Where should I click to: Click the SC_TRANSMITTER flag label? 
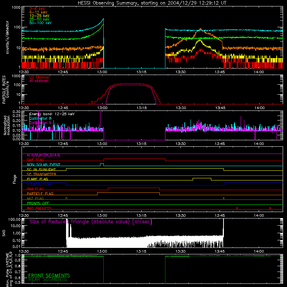point(42,174)
